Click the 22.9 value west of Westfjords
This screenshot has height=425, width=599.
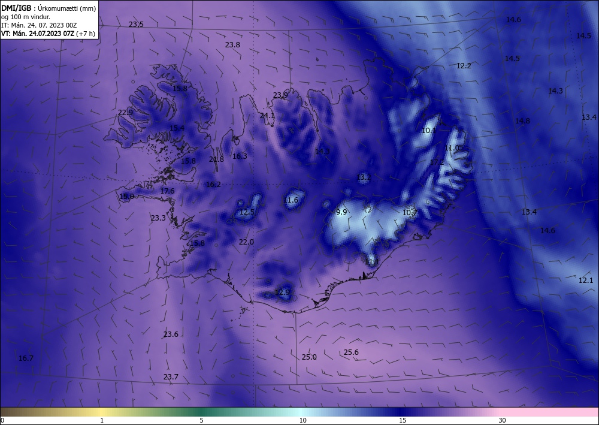[125, 113]
